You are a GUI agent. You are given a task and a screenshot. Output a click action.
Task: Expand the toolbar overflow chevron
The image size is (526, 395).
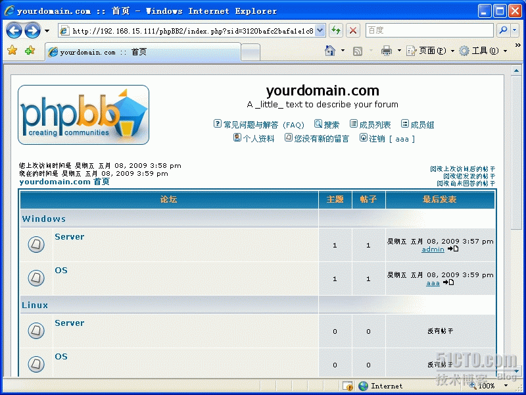click(x=517, y=45)
